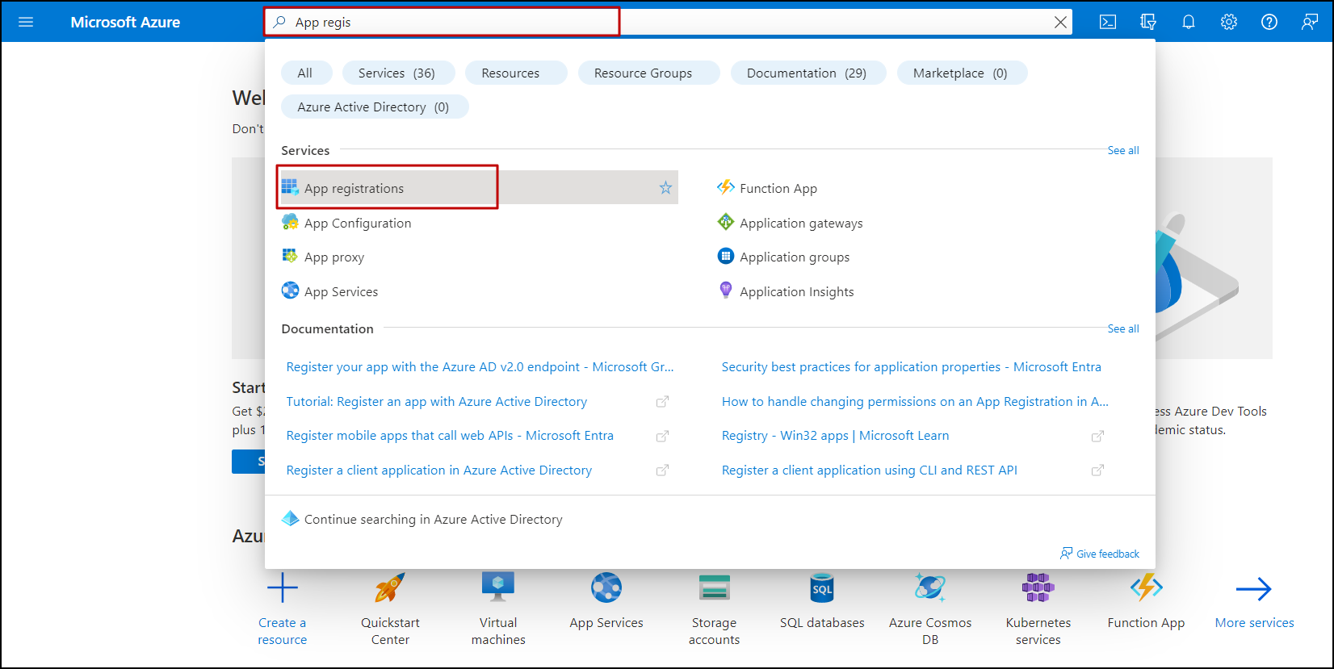Open the hamburger portal menu
This screenshot has height=669, width=1334.
(26, 22)
